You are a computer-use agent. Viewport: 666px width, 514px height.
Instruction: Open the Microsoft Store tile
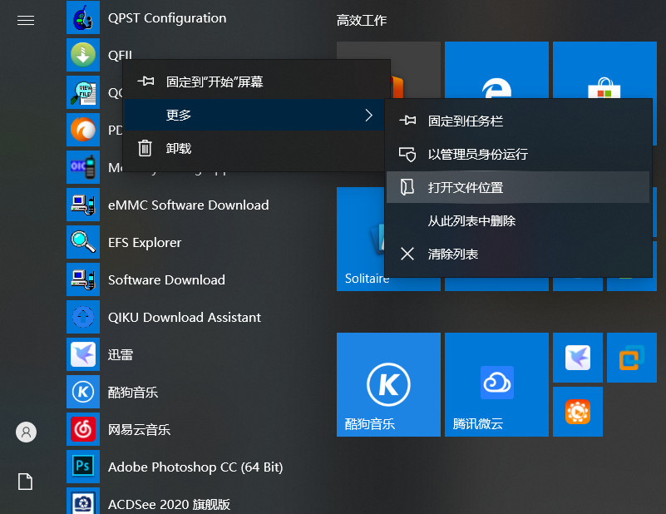click(x=604, y=71)
